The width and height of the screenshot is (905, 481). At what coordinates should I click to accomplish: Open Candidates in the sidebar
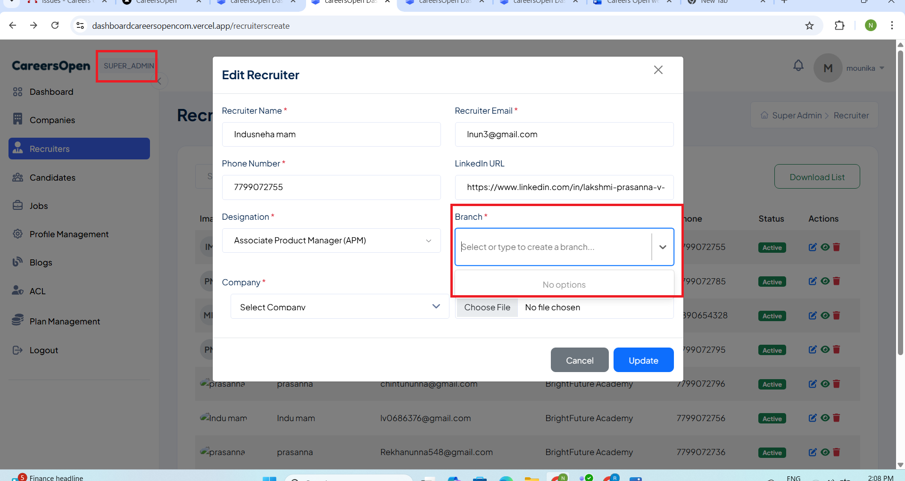coord(52,178)
